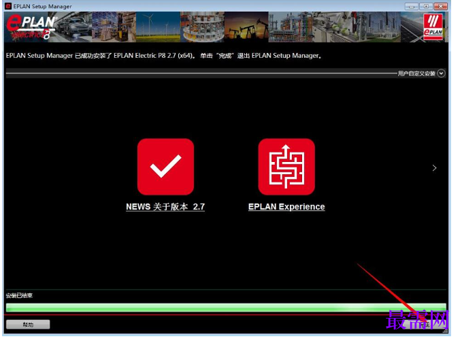The width and height of the screenshot is (462, 341).
Task: Select the oil pump jacks banner image
Action: (x=246, y=27)
